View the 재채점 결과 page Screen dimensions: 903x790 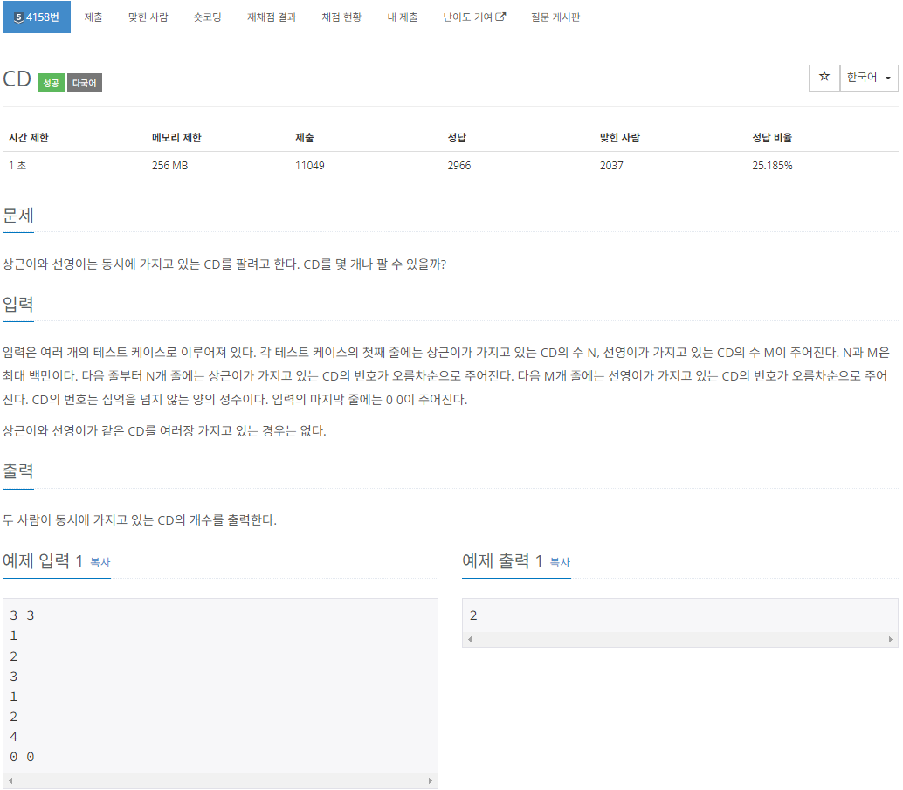pos(272,17)
